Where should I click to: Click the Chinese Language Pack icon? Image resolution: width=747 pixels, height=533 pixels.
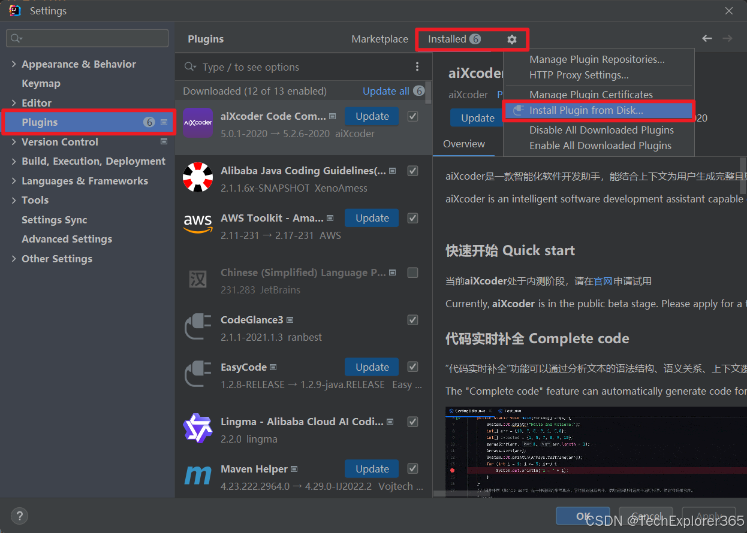pyautogui.click(x=198, y=279)
